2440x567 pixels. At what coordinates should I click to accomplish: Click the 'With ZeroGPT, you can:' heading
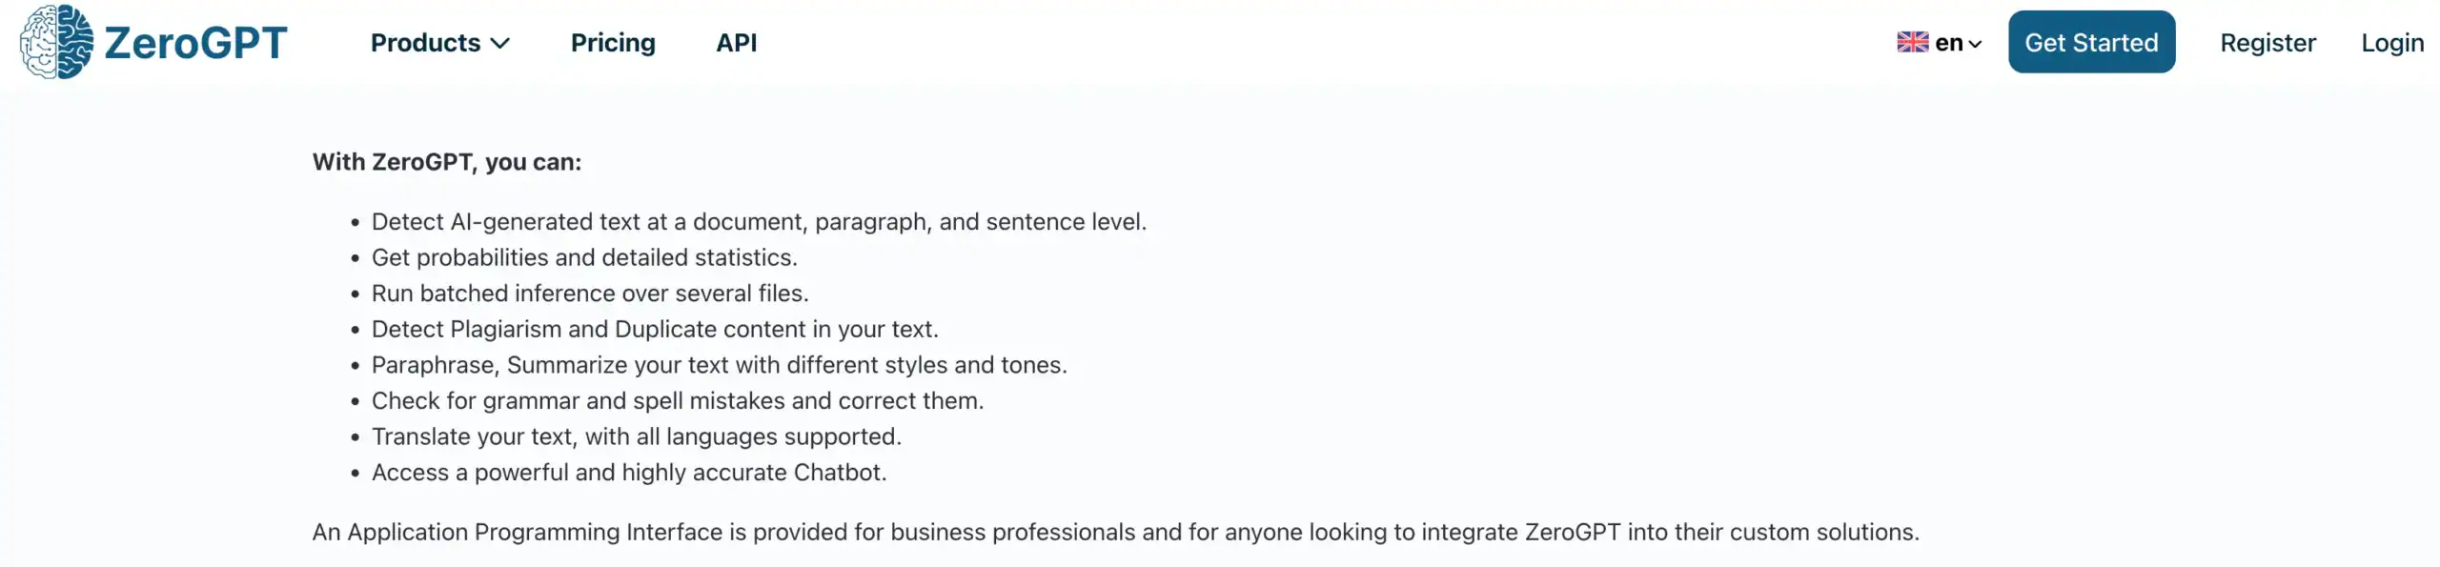(x=447, y=162)
